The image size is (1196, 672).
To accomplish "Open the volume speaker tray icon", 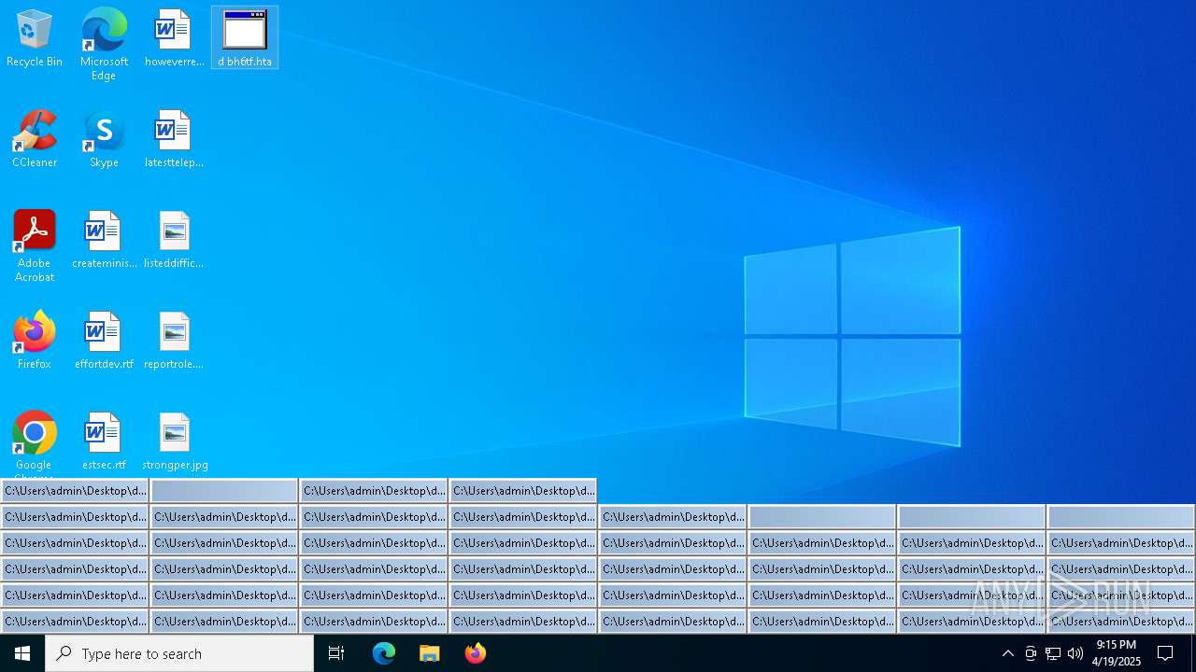I will coord(1075,653).
